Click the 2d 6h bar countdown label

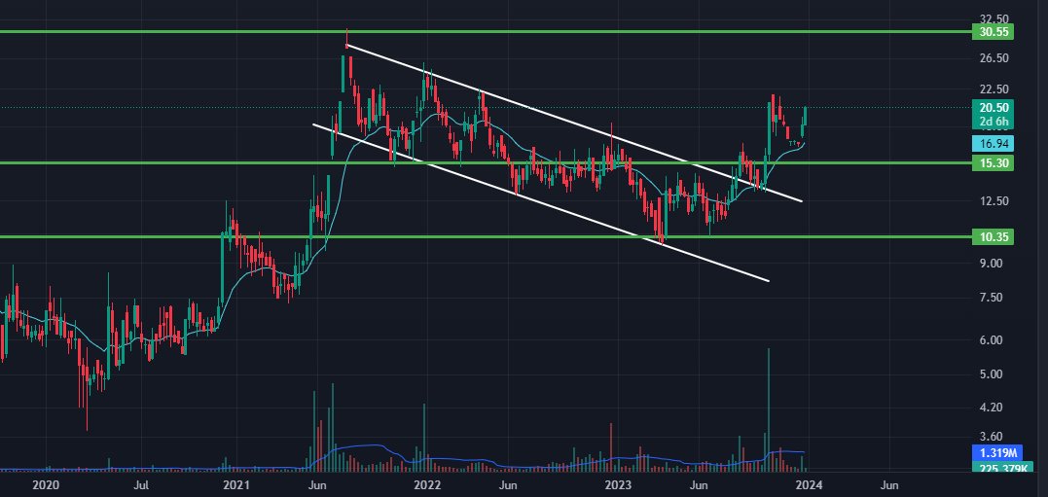click(993, 122)
